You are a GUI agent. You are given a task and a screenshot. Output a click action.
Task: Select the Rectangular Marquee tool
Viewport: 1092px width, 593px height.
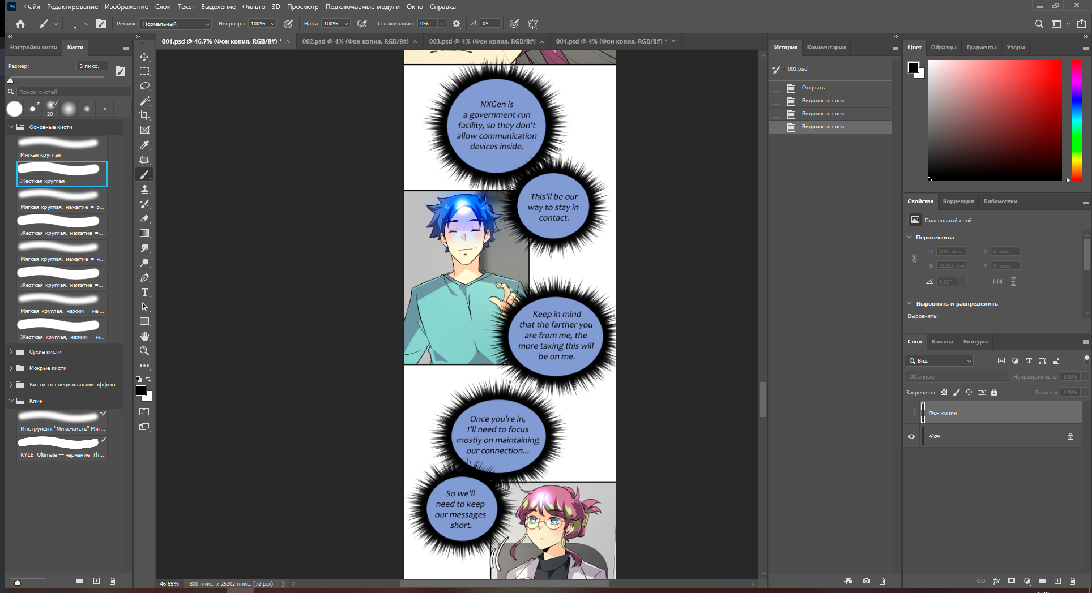click(x=144, y=71)
